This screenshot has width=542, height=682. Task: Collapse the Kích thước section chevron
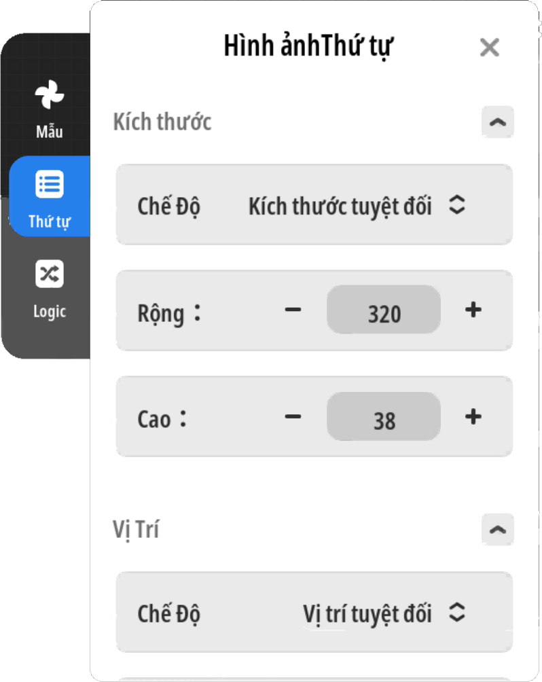point(498,123)
